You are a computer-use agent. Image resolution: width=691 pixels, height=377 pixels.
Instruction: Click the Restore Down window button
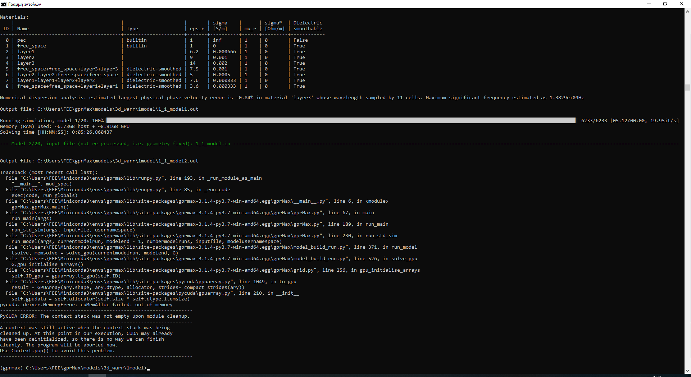(x=665, y=4)
